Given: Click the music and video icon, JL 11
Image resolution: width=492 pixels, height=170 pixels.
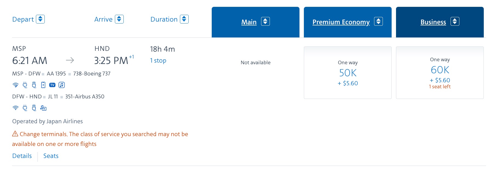Looking at the screenshot, I should click(43, 108).
